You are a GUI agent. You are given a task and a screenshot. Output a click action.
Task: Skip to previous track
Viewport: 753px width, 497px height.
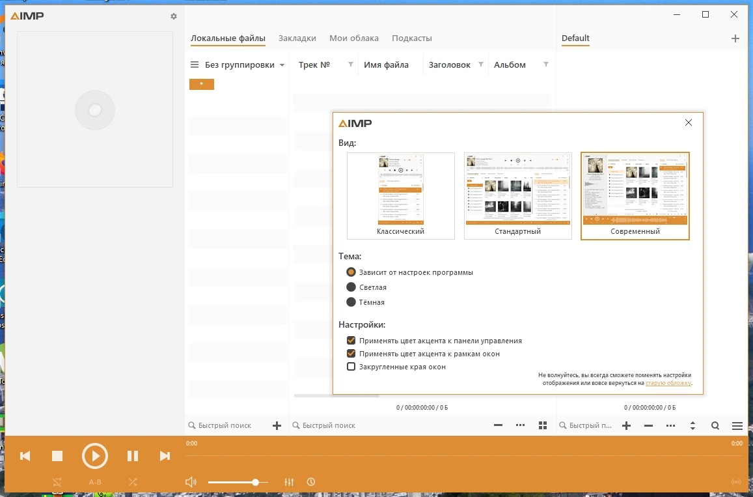point(25,456)
